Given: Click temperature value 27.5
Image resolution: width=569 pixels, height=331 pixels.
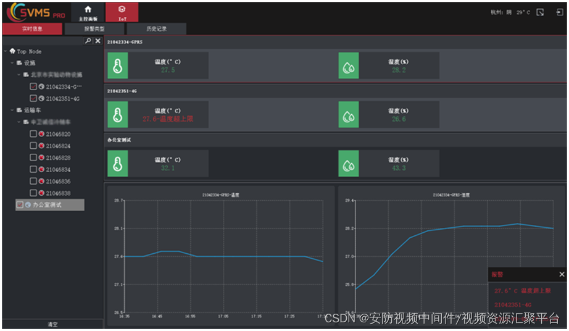Looking at the screenshot, I should 168,70.
